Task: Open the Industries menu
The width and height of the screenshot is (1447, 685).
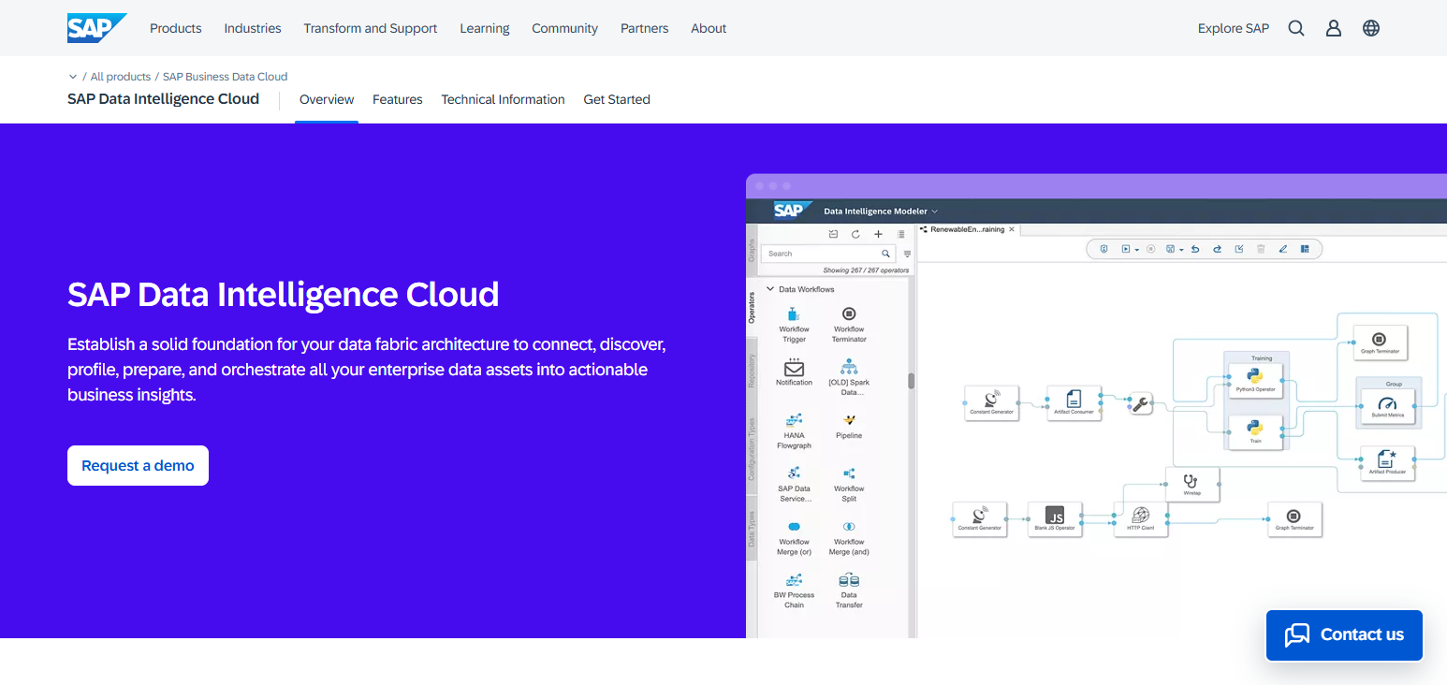Action: click(x=253, y=28)
